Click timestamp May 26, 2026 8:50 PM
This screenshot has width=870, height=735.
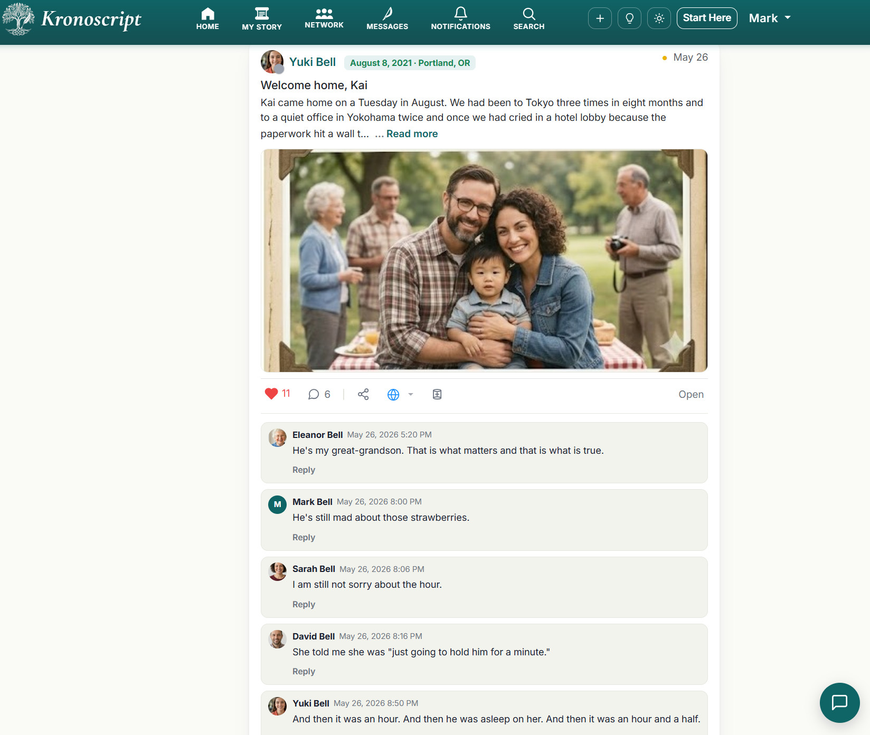(x=376, y=703)
